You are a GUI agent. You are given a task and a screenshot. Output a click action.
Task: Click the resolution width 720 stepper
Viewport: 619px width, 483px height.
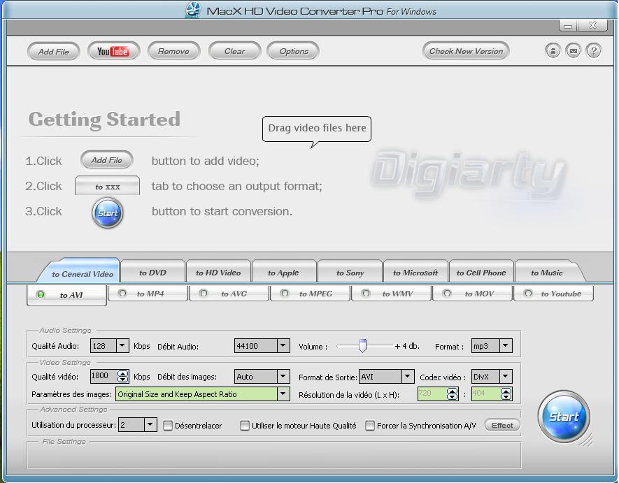453,394
